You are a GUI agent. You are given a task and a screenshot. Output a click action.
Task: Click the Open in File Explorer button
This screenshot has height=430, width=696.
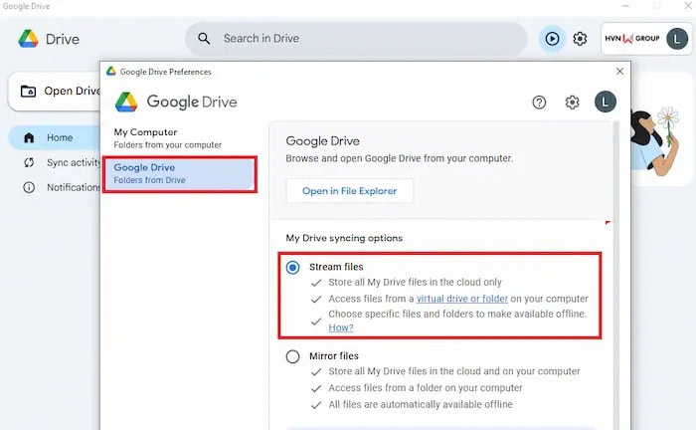click(349, 191)
